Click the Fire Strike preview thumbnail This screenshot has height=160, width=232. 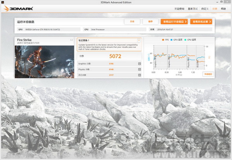[44, 62]
